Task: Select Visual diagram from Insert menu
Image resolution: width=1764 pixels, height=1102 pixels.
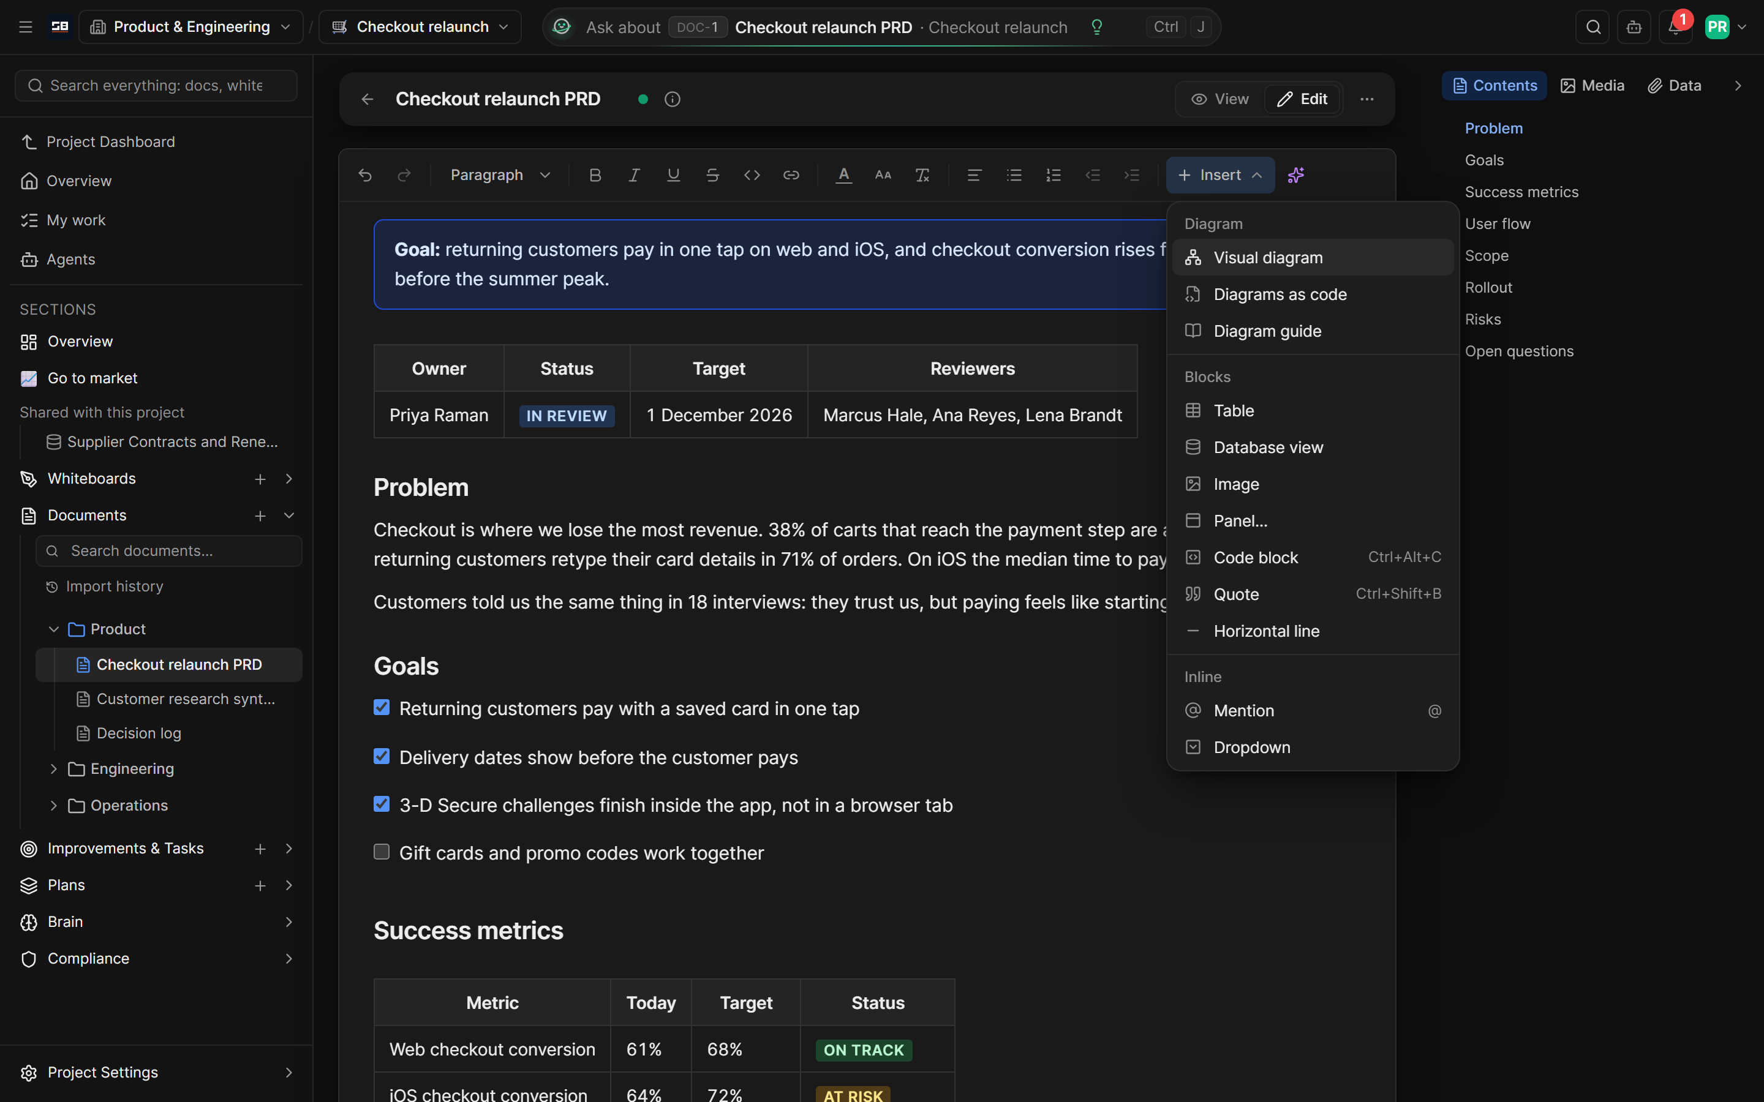Action: pyautogui.click(x=1312, y=257)
